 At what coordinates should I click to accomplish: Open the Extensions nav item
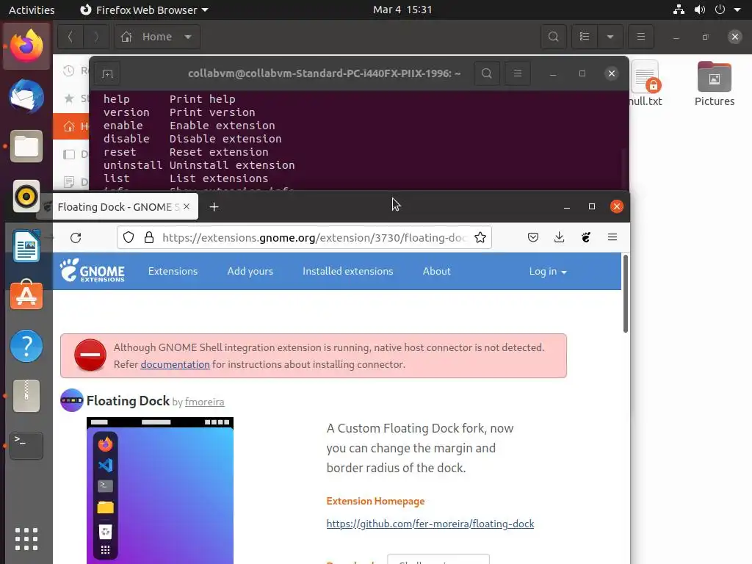click(x=173, y=272)
